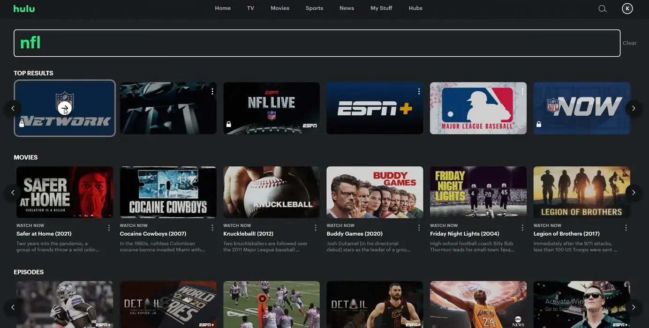Click lock icon on NFL Now tile
The image size is (649, 328).
tap(539, 124)
